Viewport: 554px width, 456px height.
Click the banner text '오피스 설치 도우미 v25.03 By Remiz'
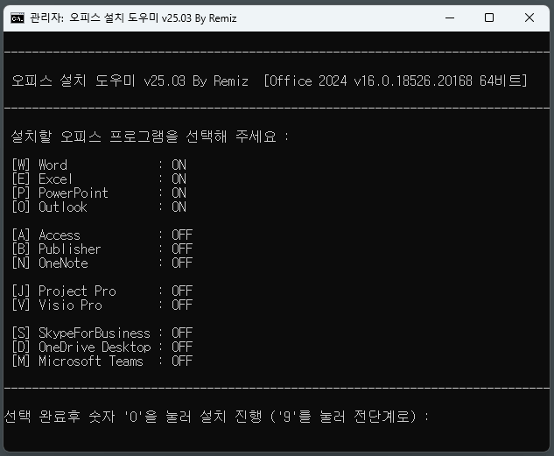130,81
